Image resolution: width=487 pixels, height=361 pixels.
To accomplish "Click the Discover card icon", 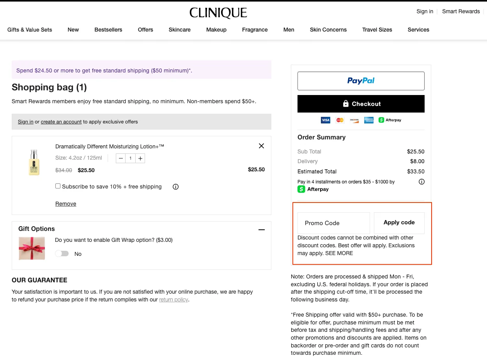I will click(x=354, y=120).
